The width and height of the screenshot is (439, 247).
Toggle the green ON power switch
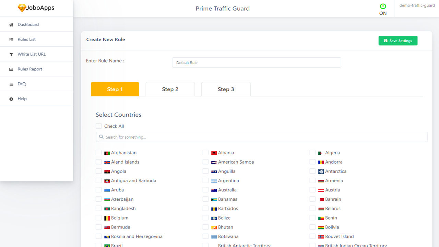pyautogui.click(x=383, y=6)
